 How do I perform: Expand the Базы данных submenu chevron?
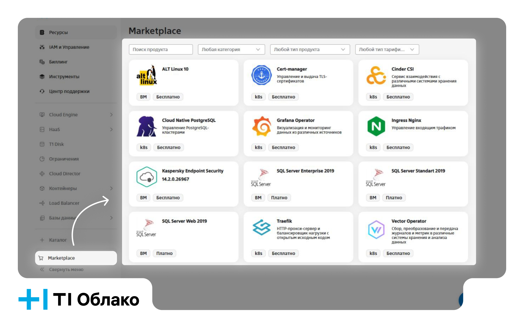[x=111, y=218]
